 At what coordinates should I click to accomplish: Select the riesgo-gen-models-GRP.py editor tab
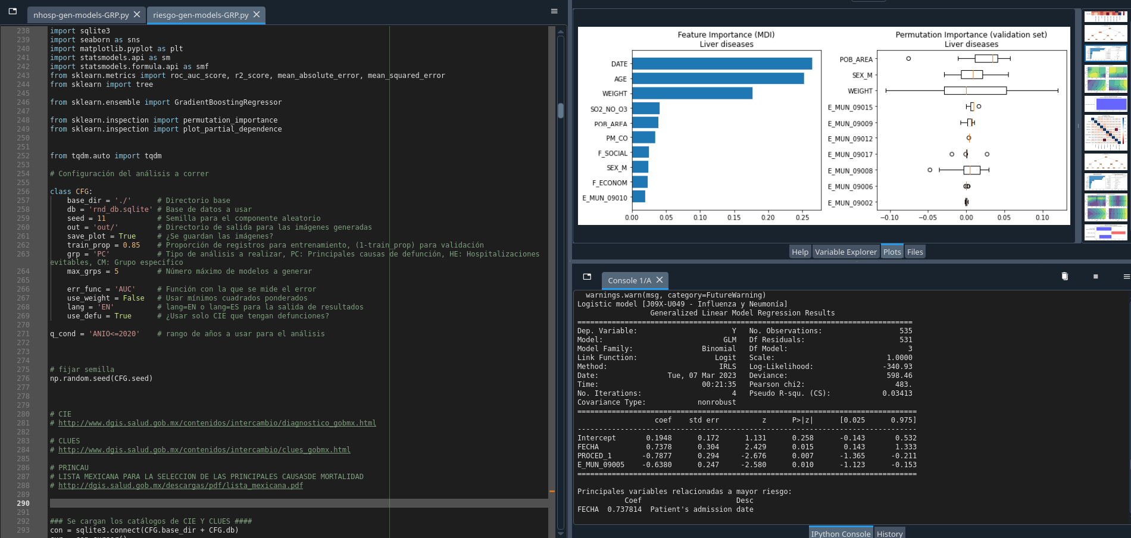(200, 15)
